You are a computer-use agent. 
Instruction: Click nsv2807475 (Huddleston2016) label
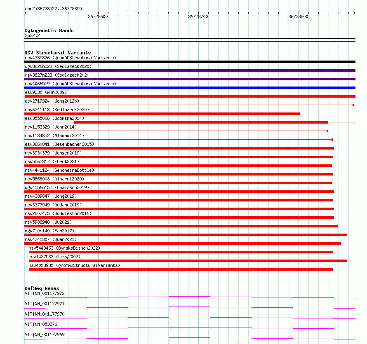click(x=58, y=213)
